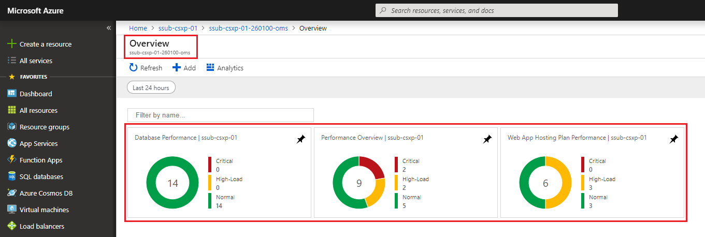Screen dimensions: 705x237
Task: Click 'Performance Overview | ssub-csxp-01' tile title
Action: point(372,138)
